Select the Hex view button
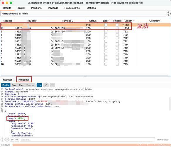Screen dimensions: 171x147 pos(21,85)
